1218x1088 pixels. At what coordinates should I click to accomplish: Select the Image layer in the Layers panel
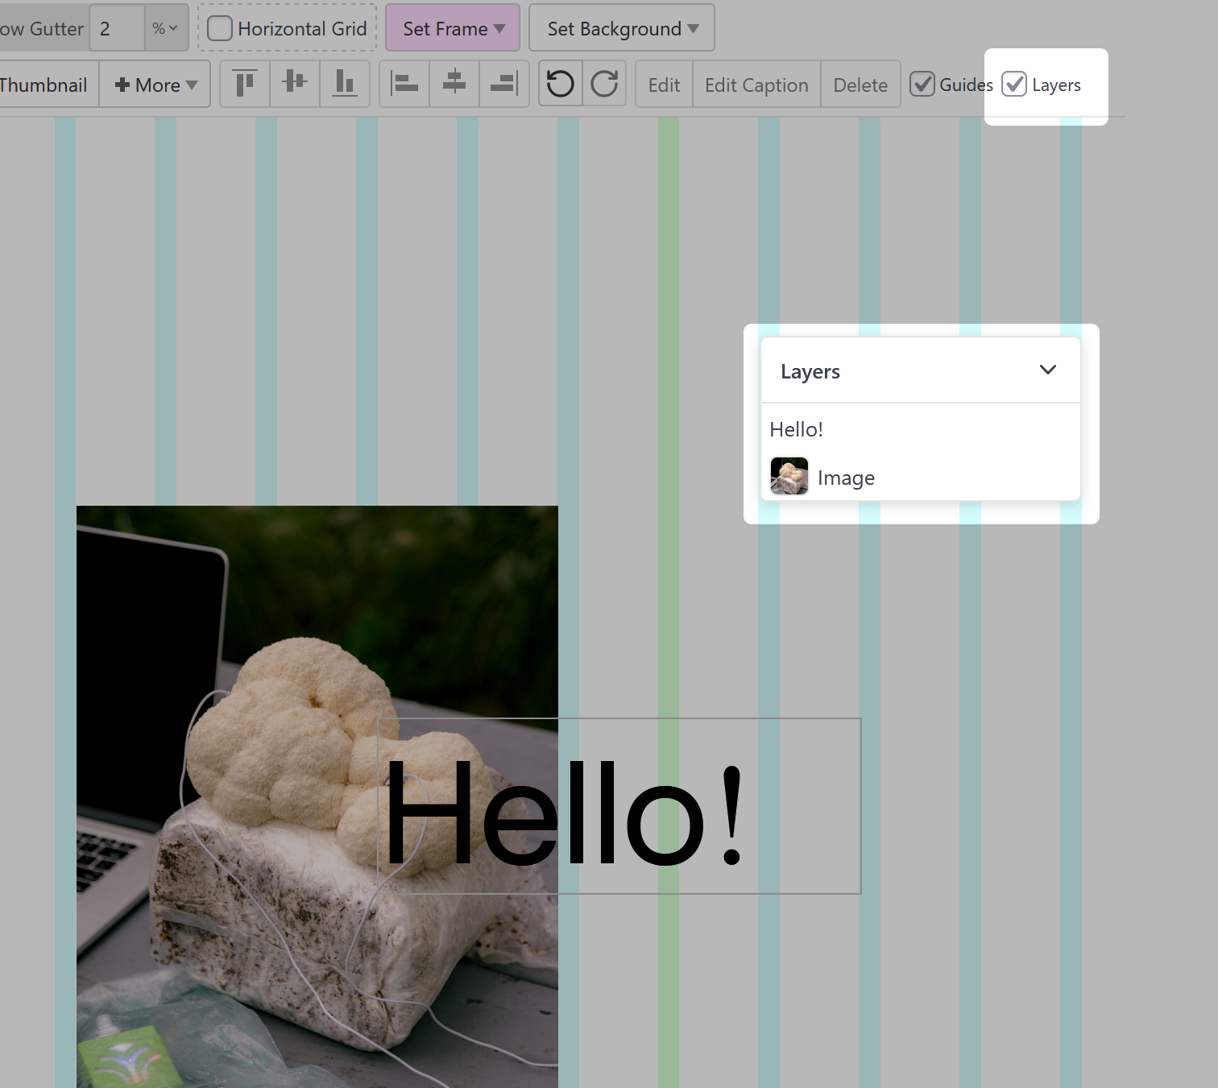pyautogui.click(x=845, y=478)
